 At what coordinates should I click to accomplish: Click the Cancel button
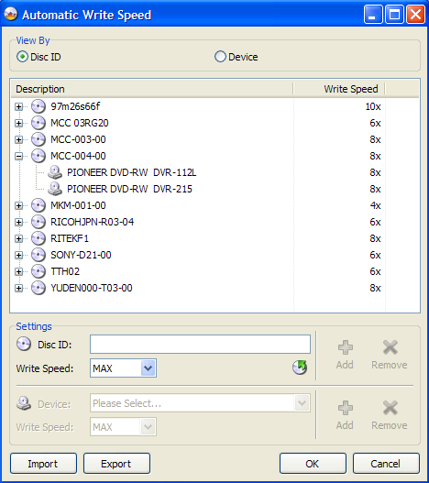coord(386,463)
